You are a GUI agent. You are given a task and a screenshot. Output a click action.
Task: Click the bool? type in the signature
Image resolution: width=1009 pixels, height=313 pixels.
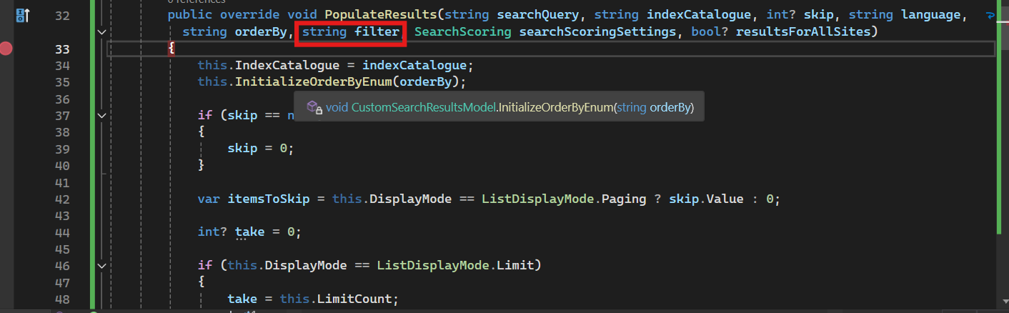click(710, 32)
